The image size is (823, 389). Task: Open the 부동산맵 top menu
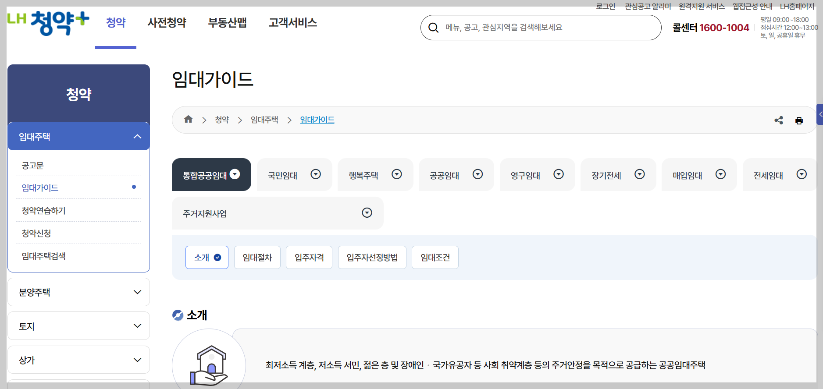coord(227,22)
